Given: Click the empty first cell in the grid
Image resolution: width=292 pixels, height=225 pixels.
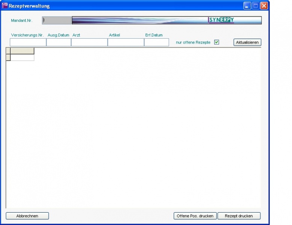Looking at the screenshot, I should tap(22, 57).
